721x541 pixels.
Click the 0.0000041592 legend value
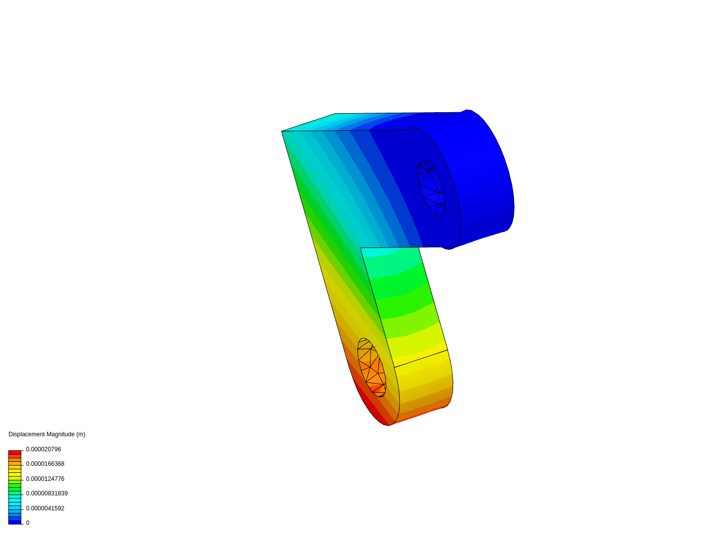point(45,508)
